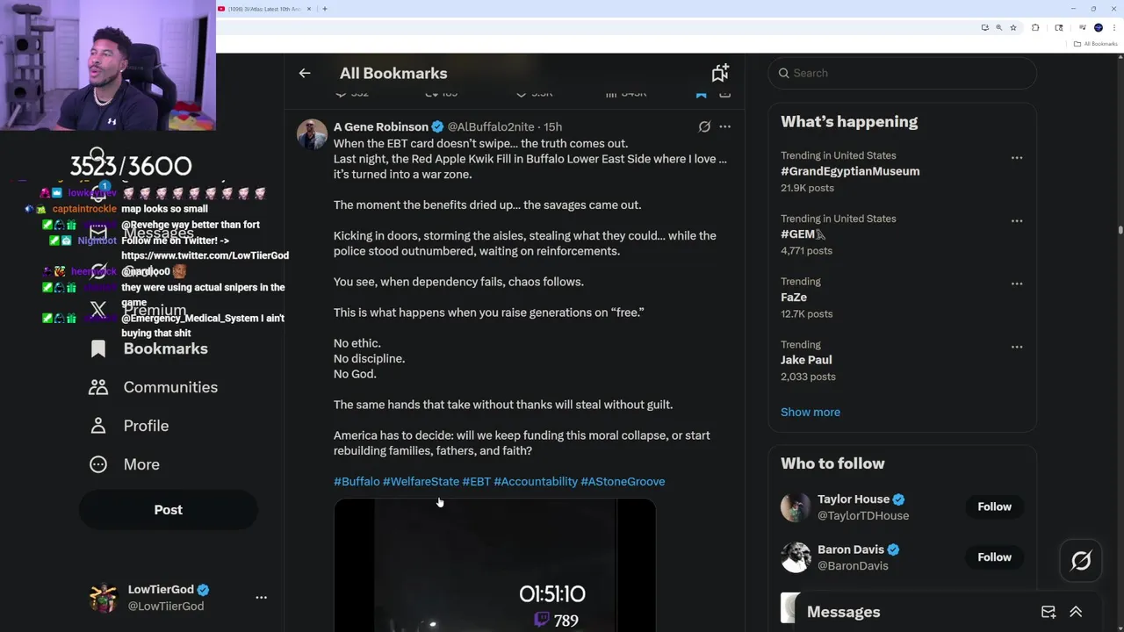The width and height of the screenshot is (1124, 632).
Task: Go back using the All Bookmarks arrow
Action: (x=305, y=73)
